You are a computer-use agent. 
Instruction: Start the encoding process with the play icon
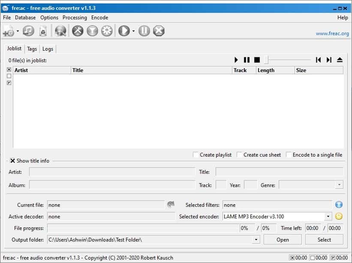point(123,30)
